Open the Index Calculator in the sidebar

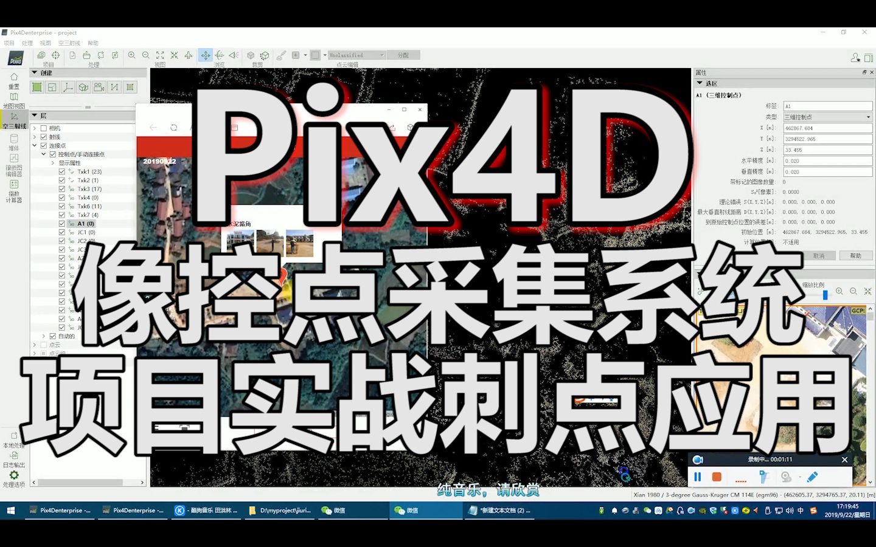[x=14, y=191]
